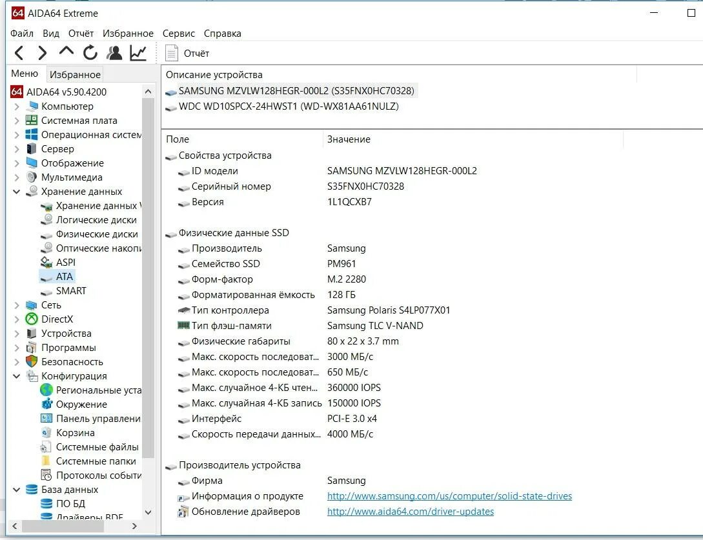Image resolution: width=703 pixels, height=540 pixels.
Task: Select the Программы icon in tree
Action: click(32, 347)
